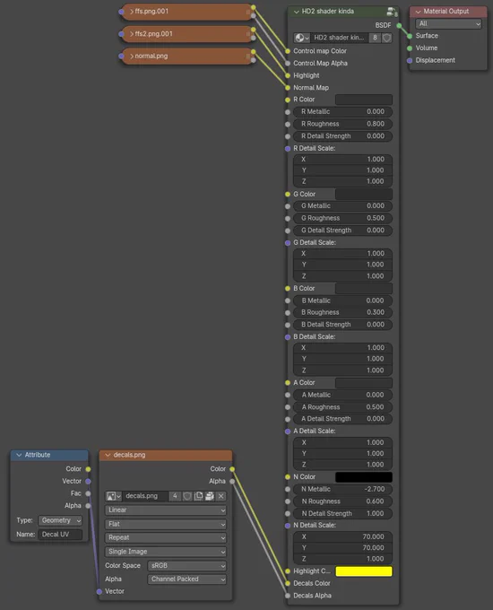Viewport: 493px width, 610px height.
Task: Expand the collapsed ffs2.png.001 node
Action: coord(132,34)
